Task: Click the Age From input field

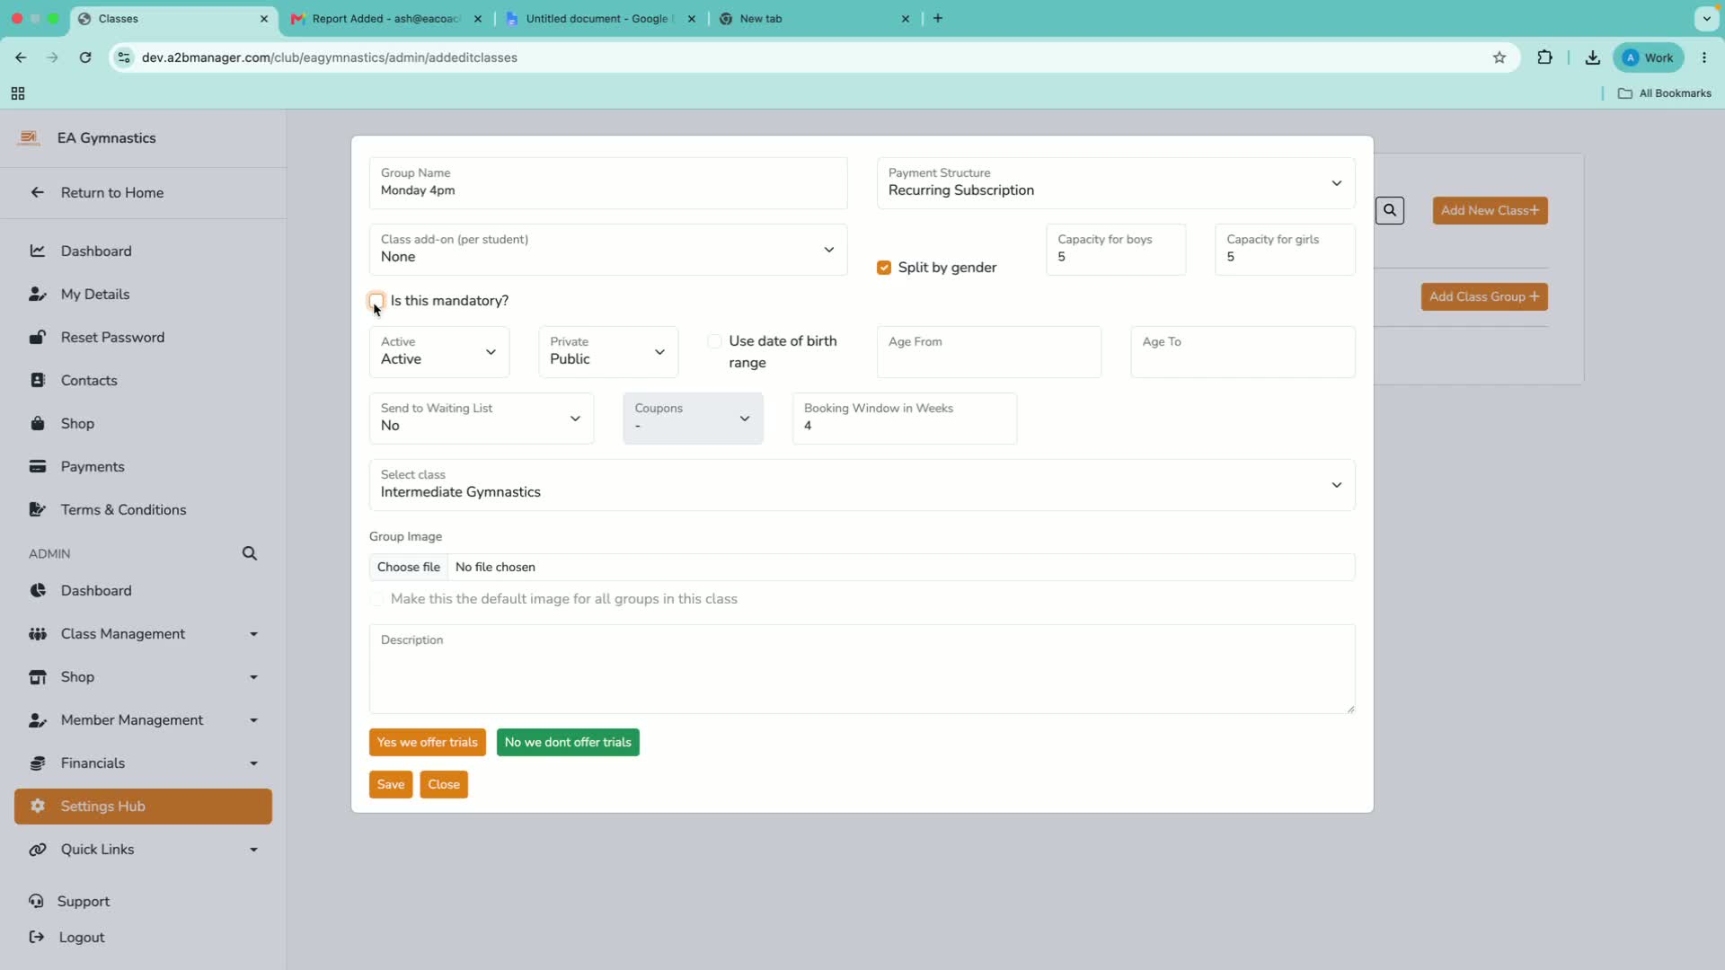Action: pos(989,352)
